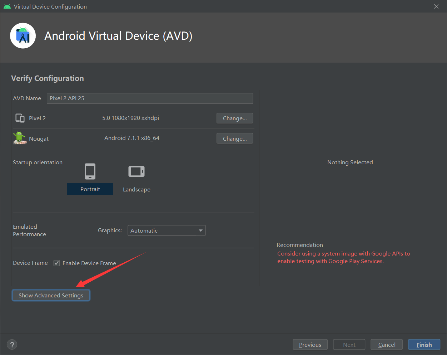Image resolution: width=447 pixels, height=355 pixels.
Task: Click the 5.0 1080x1920 xxhdpi text
Action: point(130,118)
